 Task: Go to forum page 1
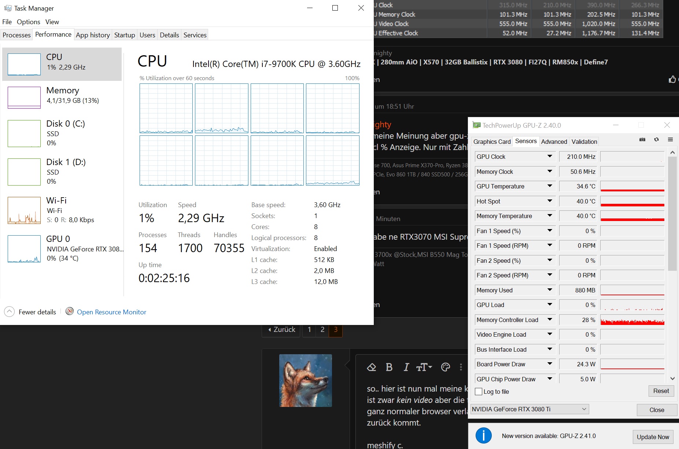(x=309, y=329)
